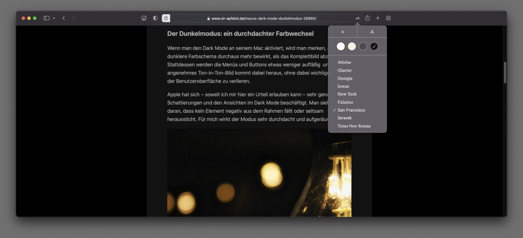Go back to the previous page
The height and width of the screenshot is (238, 523).
click(64, 18)
